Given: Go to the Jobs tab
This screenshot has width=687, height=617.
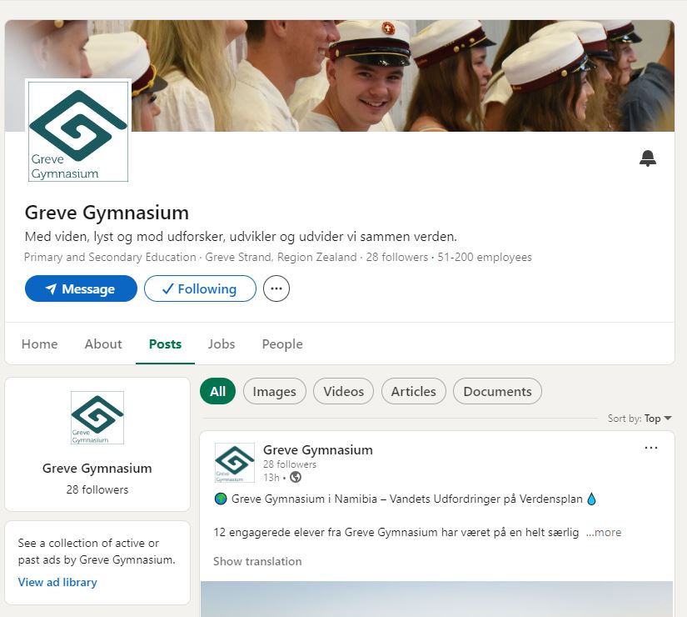Looking at the screenshot, I should pos(222,344).
